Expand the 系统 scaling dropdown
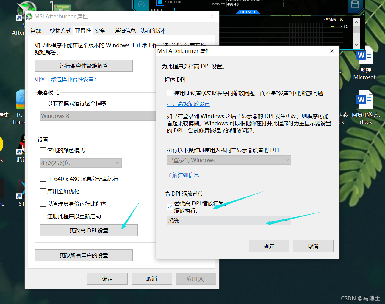385x304 pixels. 229,221
